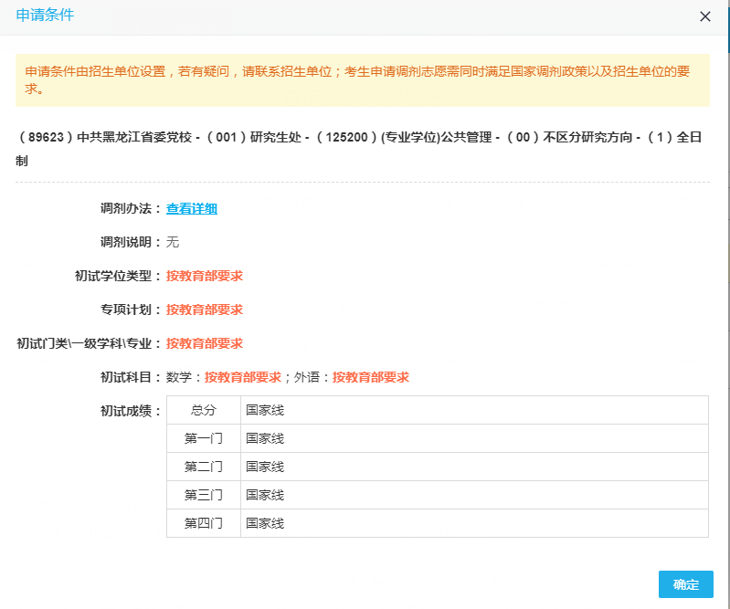Close the 申请条件 dialog with the X

point(704,16)
